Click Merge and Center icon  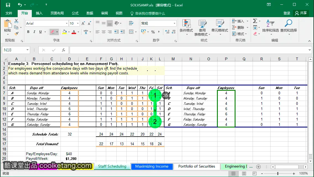pyautogui.click(x=131, y=32)
